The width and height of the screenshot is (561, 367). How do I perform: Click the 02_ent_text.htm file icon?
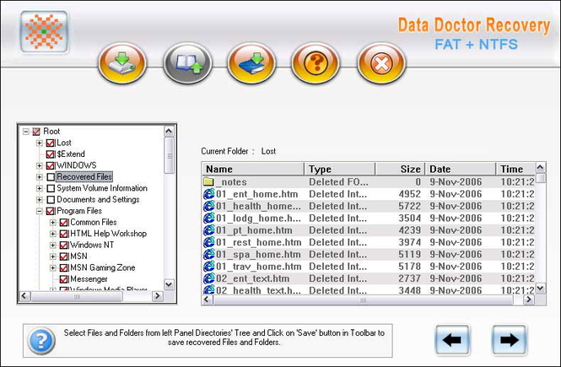tap(208, 278)
